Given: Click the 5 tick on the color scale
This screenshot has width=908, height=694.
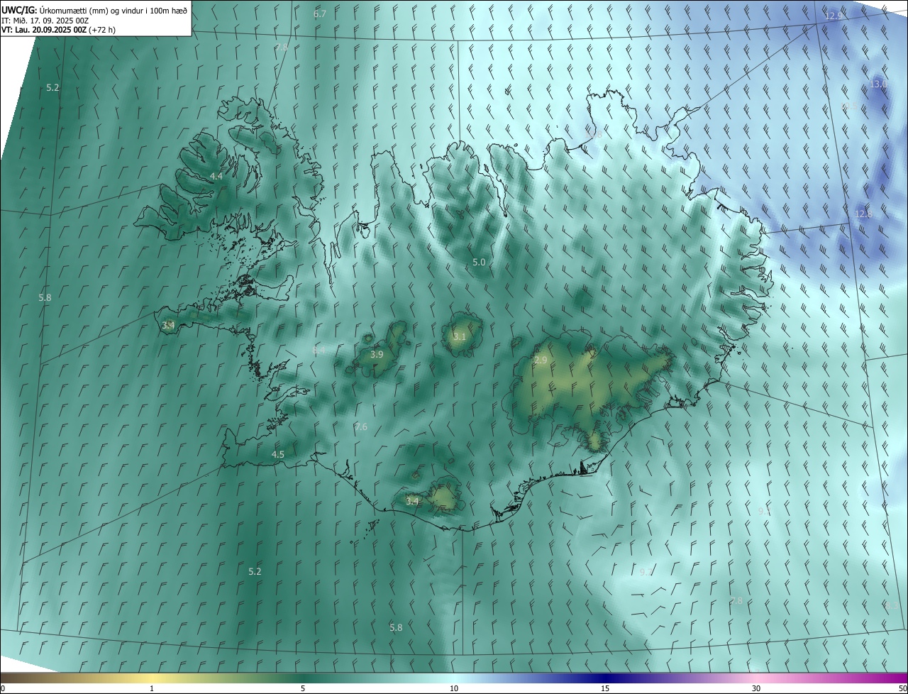Looking at the screenshot, I should [x=303, y=688].
